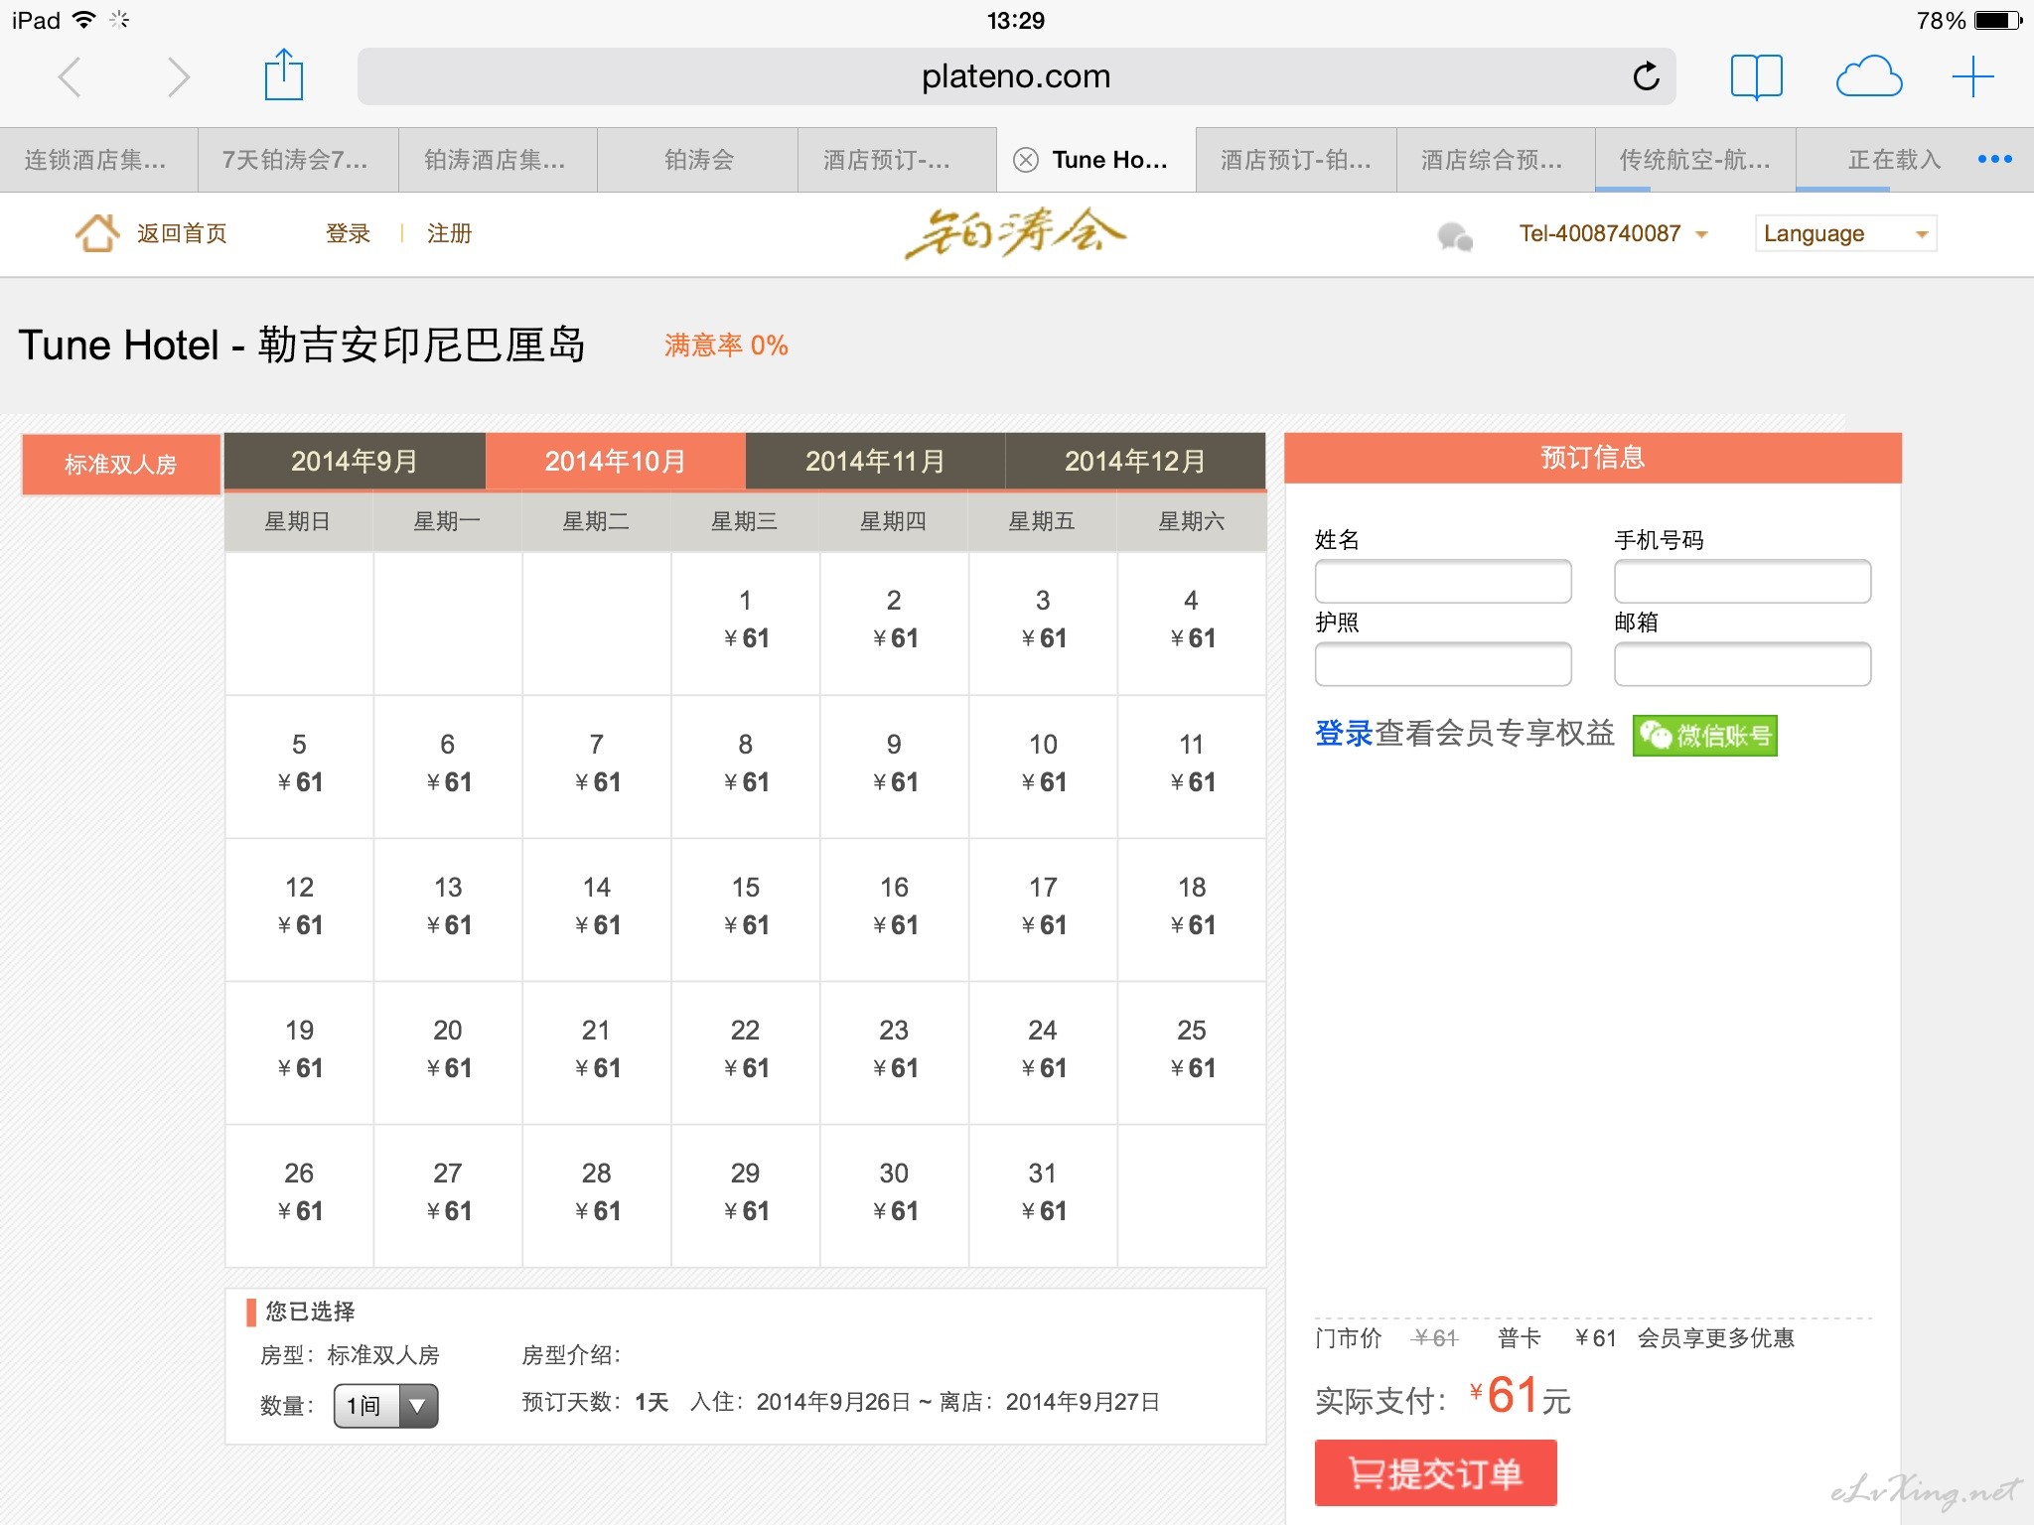Switch calendar to 2014年12月
Viewport: 2034px width, 1525px height.
[x=1135, y=461]
